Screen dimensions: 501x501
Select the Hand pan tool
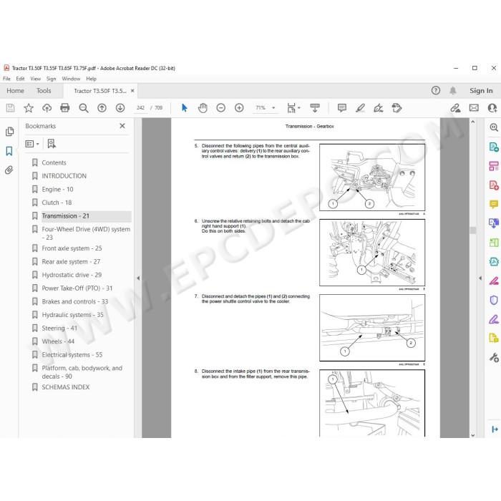pyautogui.click(x=203, y=108)
